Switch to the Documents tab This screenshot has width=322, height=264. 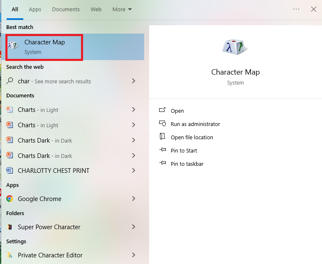tap(66, 10)
